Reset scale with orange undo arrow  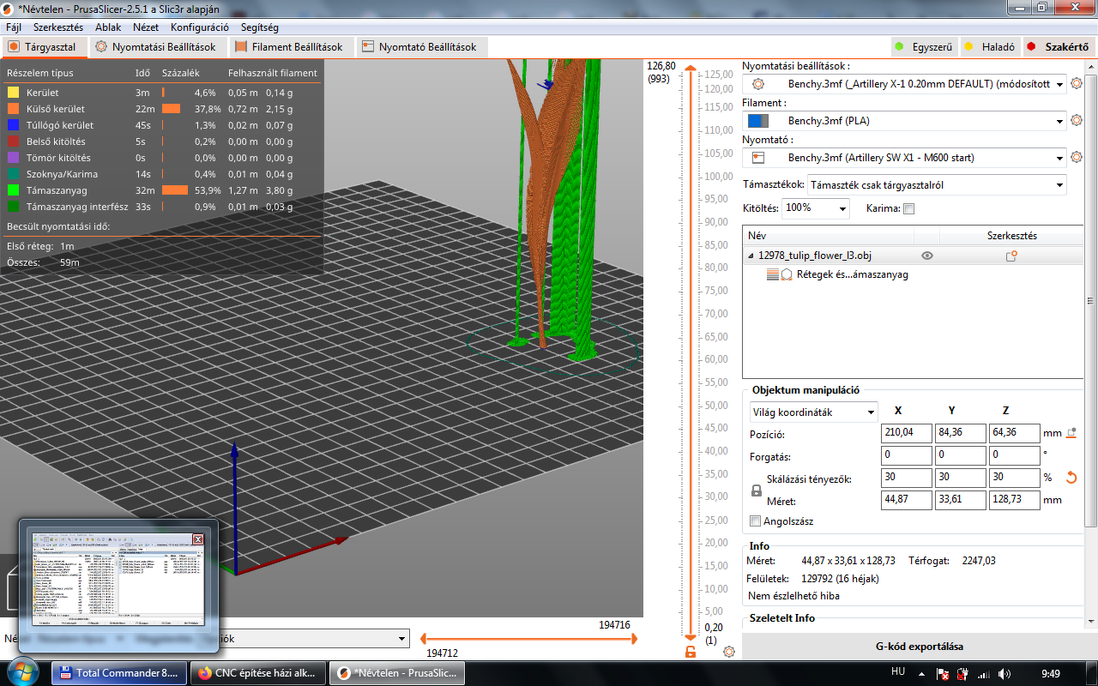[1071, 478]
